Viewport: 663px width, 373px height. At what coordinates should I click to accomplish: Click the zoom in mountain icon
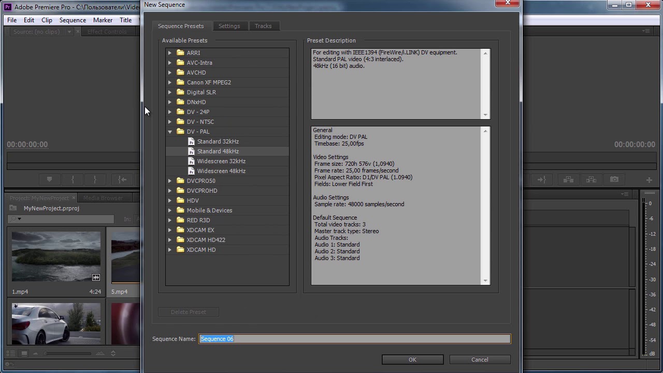click(100, 353)
